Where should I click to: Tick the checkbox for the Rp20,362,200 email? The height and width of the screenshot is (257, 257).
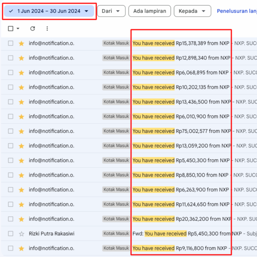11,219
